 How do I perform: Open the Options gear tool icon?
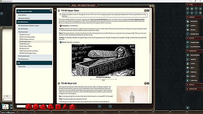point(200,13)
